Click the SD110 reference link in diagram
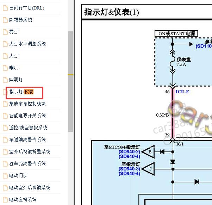Viewport: 212px width, 205px height. pos(204,46)
